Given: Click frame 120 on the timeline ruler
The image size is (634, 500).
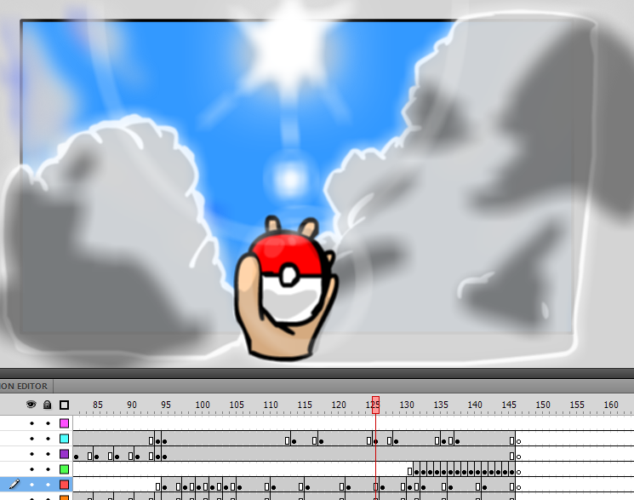Looking at the screenshot, I should [x=339, y=405].
